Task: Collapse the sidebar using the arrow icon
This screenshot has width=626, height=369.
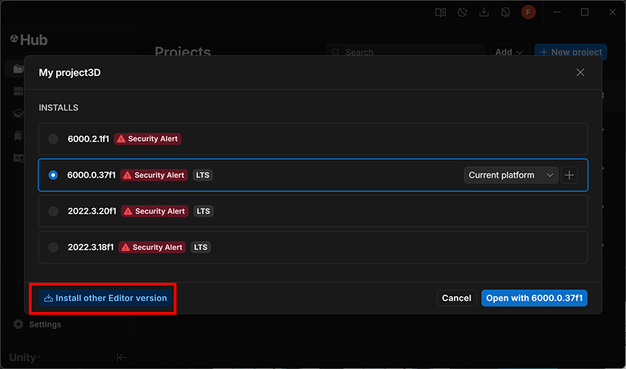Action: pyautogui.click(x=121, y=357)
